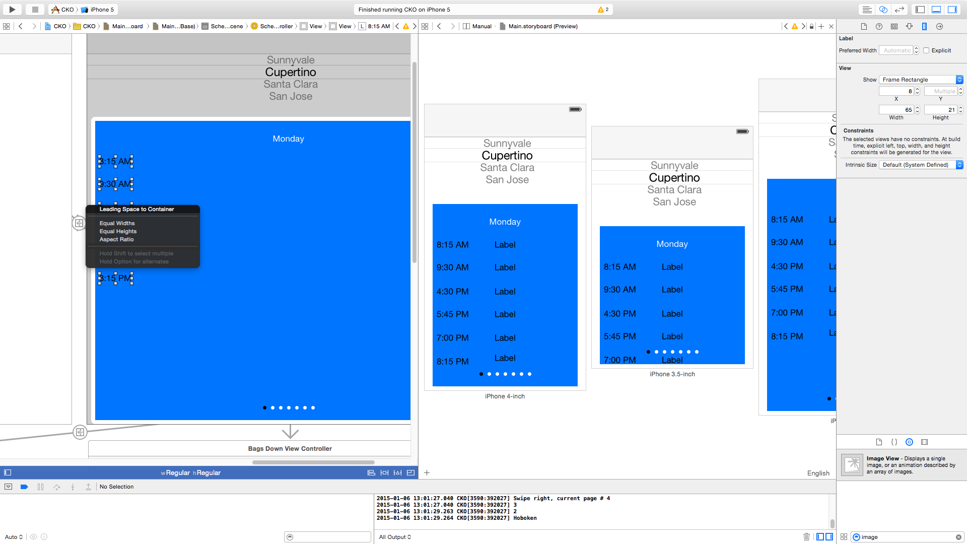Image resolution: width=967 pixels, height=544 pixels.
Task: Switch to the Assistant editor icon
Action: point(883,9)
